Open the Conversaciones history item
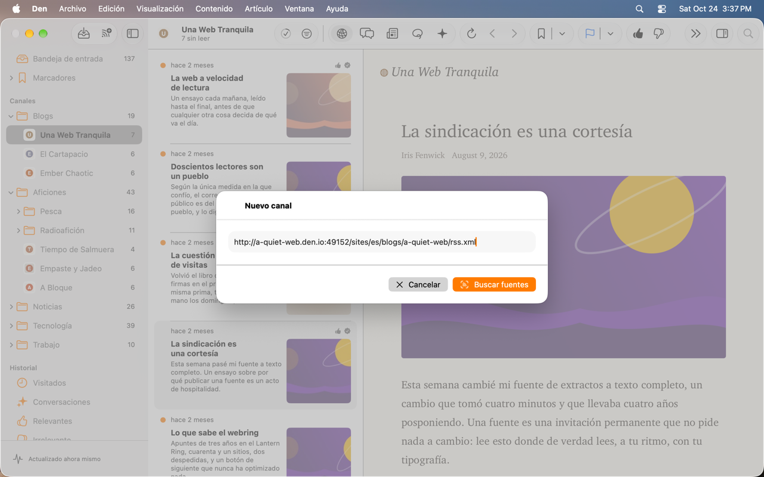 point(74,402)
